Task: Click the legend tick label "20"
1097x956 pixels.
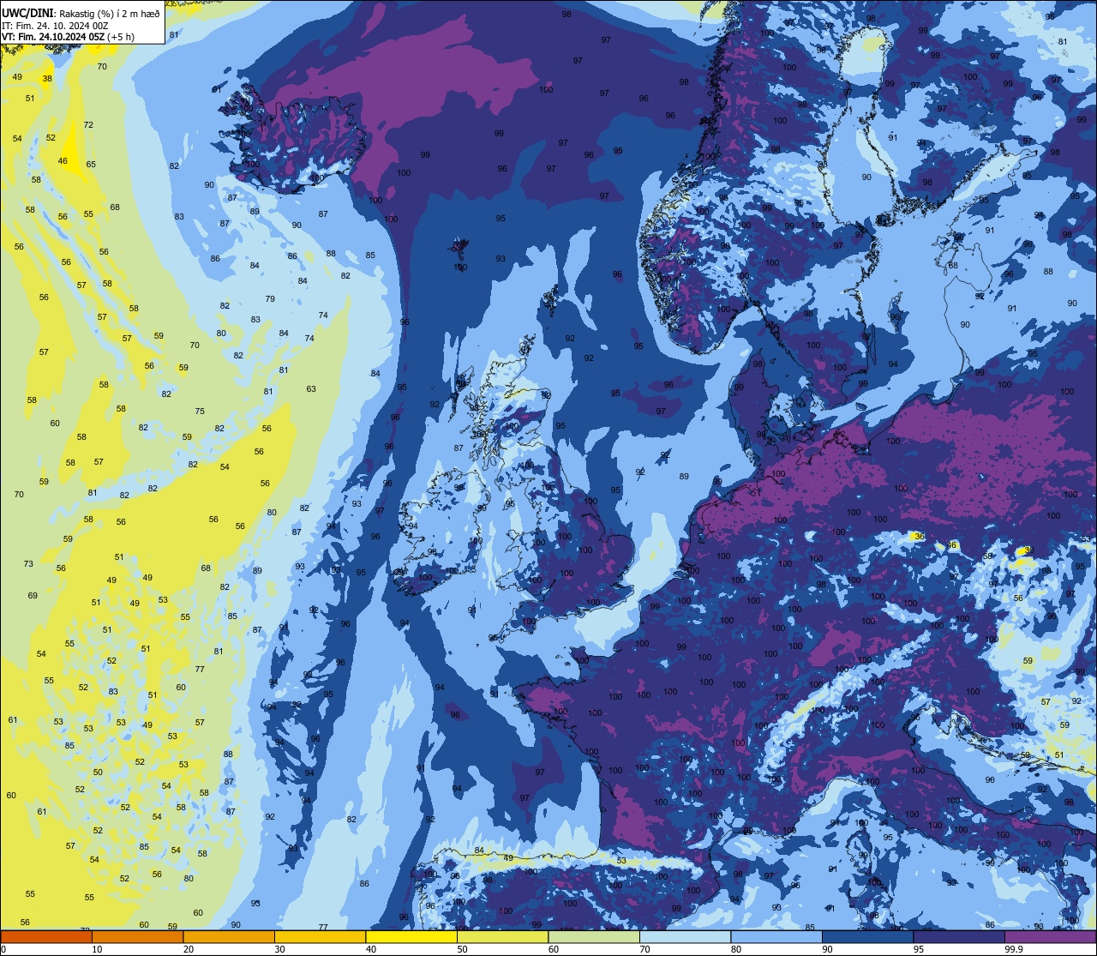Action: point(189,949)
